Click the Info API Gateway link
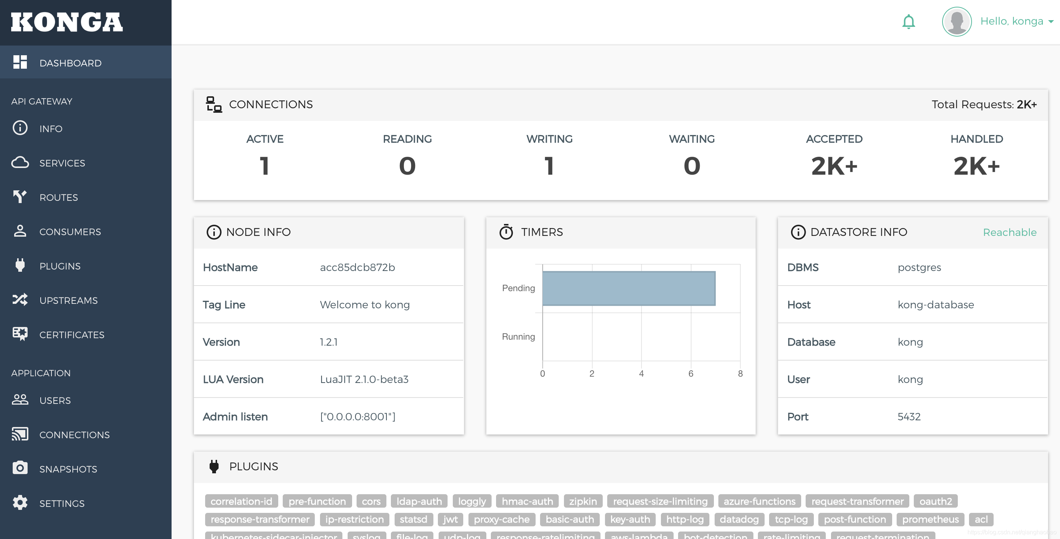Viewport: 1060px width, 539px height. 86,128
